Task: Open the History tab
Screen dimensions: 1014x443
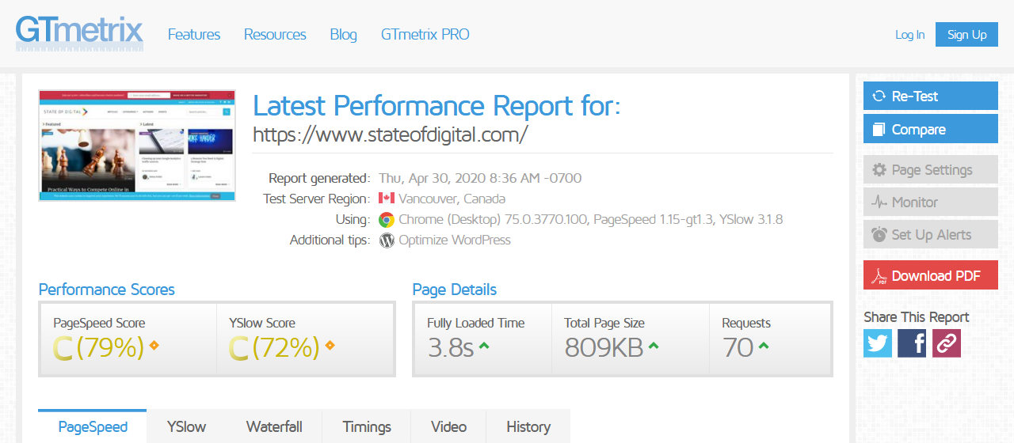Action: [528, 426]
